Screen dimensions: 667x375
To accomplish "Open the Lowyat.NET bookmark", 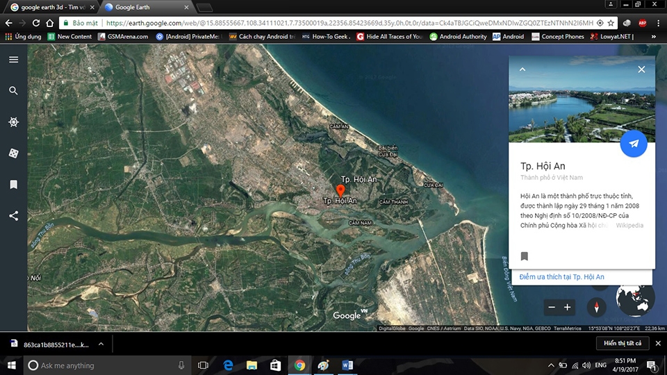I will [x=611, y=37].
